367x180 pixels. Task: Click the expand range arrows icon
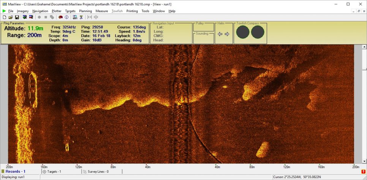coord(89,17)
